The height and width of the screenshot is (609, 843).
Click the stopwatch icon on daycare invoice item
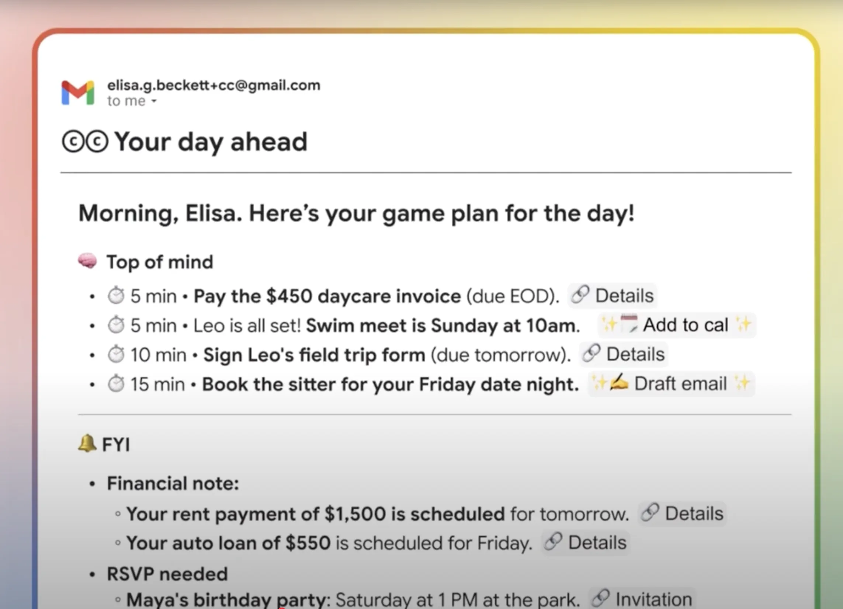point(116,296)
